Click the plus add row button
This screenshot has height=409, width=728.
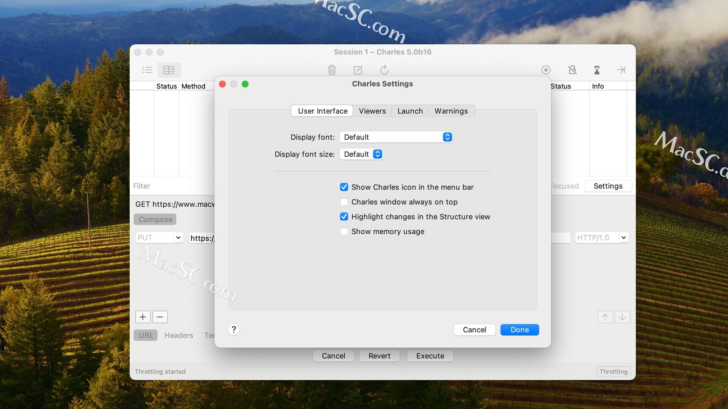coord(143,317)
